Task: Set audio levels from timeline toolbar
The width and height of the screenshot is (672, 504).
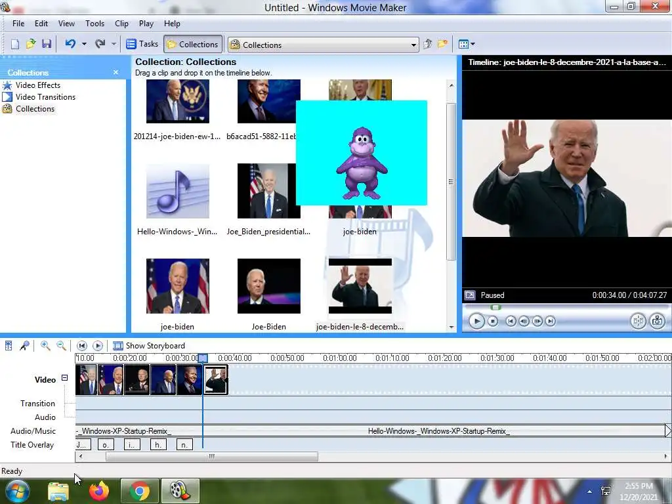Action: [9, 345]
